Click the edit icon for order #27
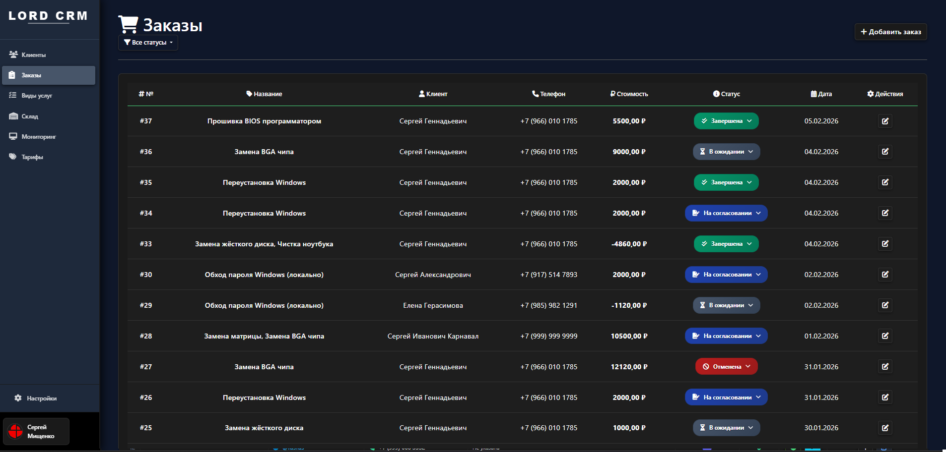946x452 pixels. 885,367
